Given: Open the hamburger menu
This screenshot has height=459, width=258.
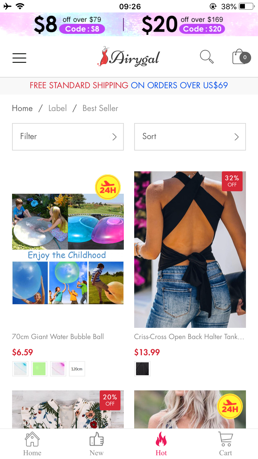Looking at the screenshot, I should click(x=19, y=58).
